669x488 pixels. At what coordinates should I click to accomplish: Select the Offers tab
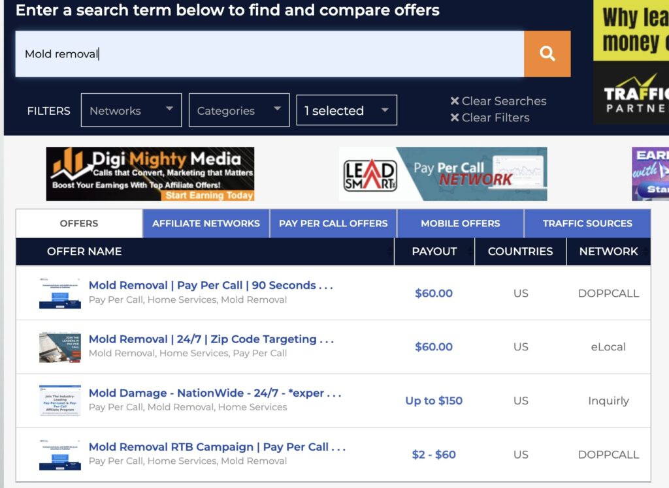pyautogui.click(x=79, y=223)
